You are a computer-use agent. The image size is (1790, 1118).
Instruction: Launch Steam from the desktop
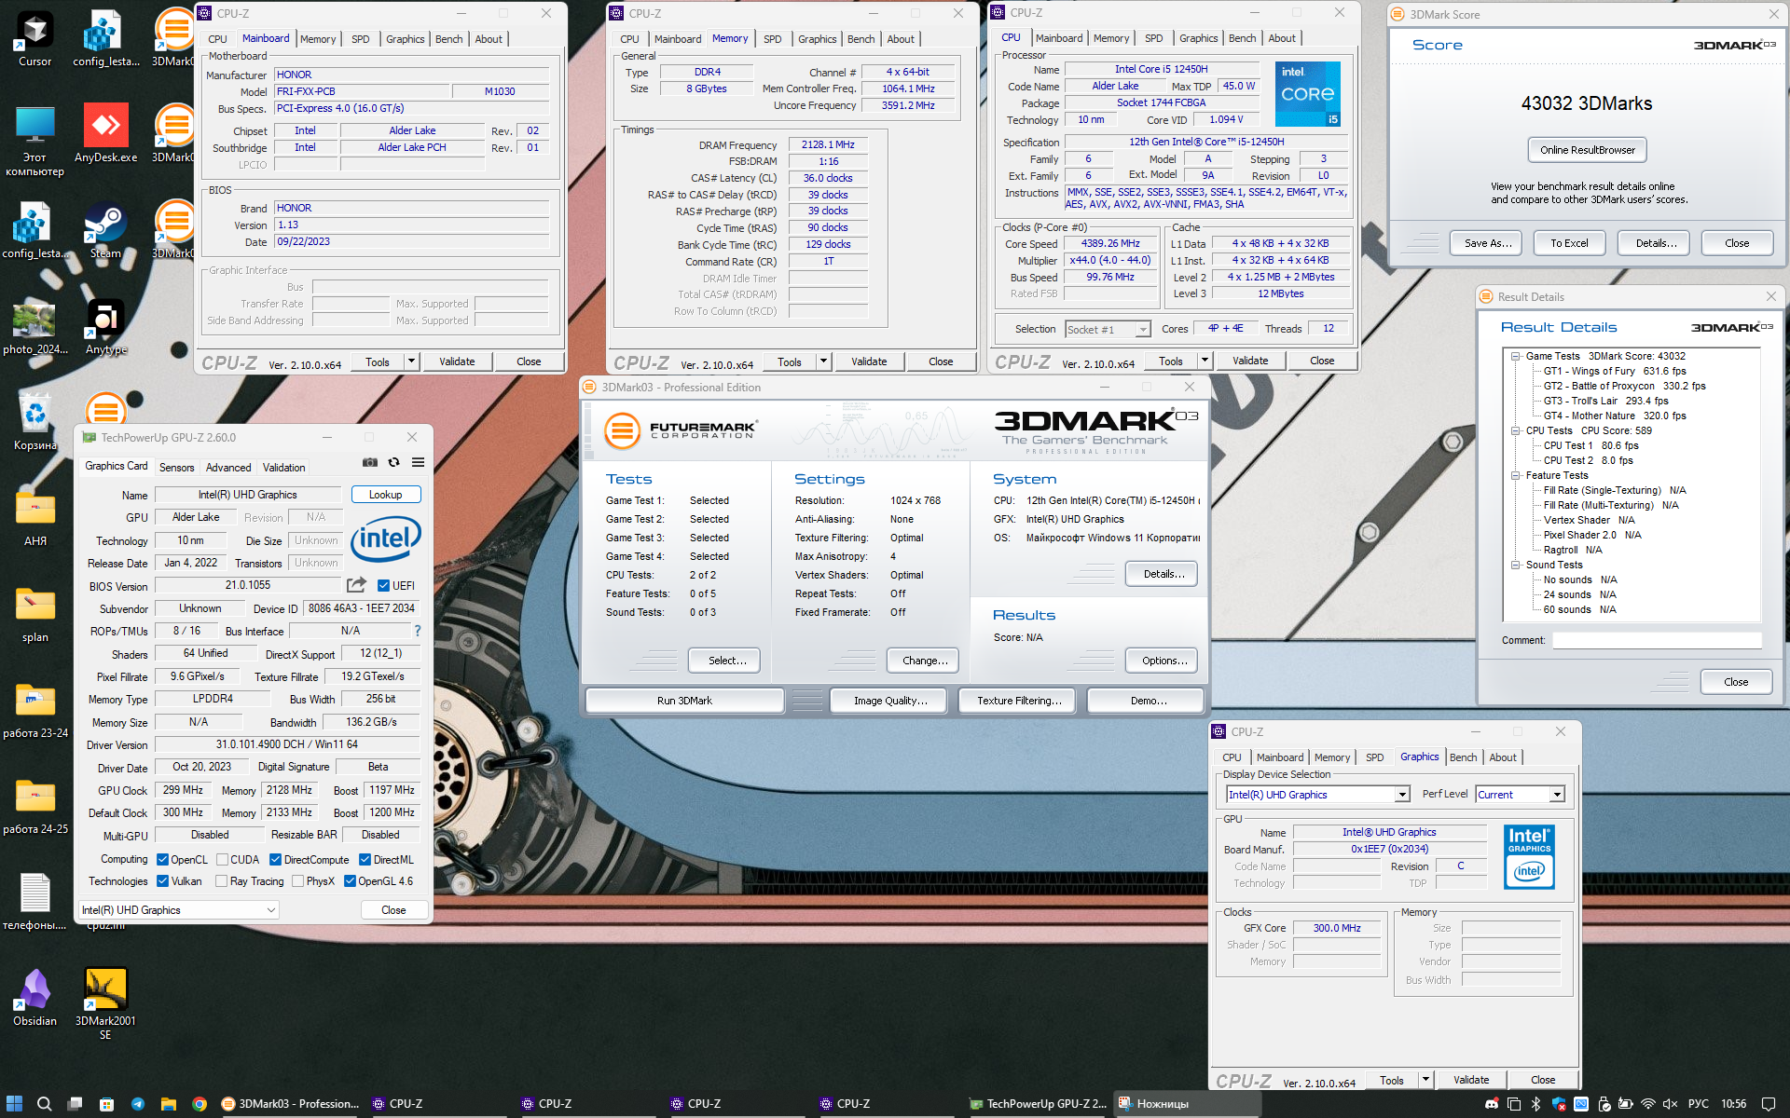tap(105, 230)
